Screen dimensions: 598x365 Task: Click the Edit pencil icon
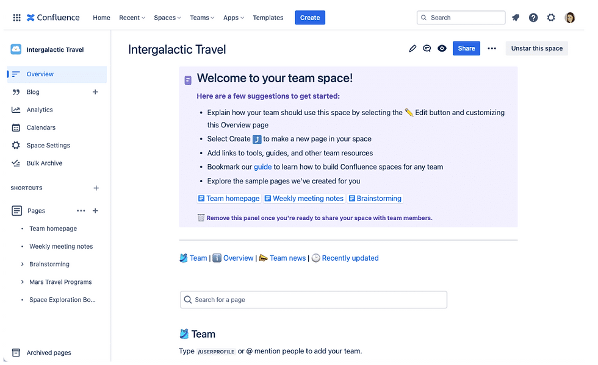click(x=412, y=48)
